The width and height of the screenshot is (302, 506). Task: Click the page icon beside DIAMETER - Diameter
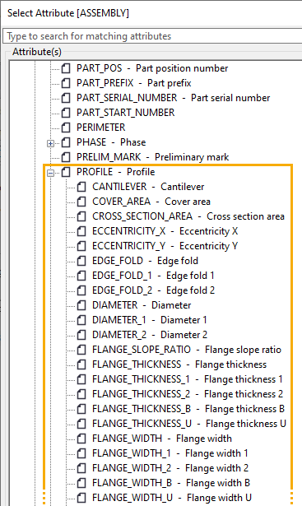point(81,305)
